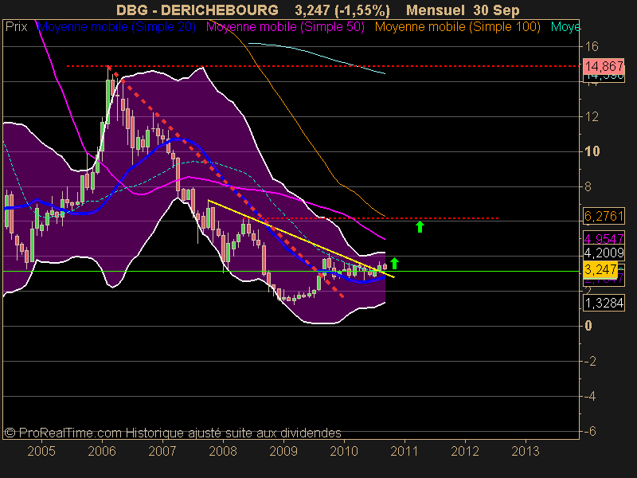The height and width of the screenshot is (478, 637).
Task: Click the -6 value on price axis
Action: (x=590, y=431)
